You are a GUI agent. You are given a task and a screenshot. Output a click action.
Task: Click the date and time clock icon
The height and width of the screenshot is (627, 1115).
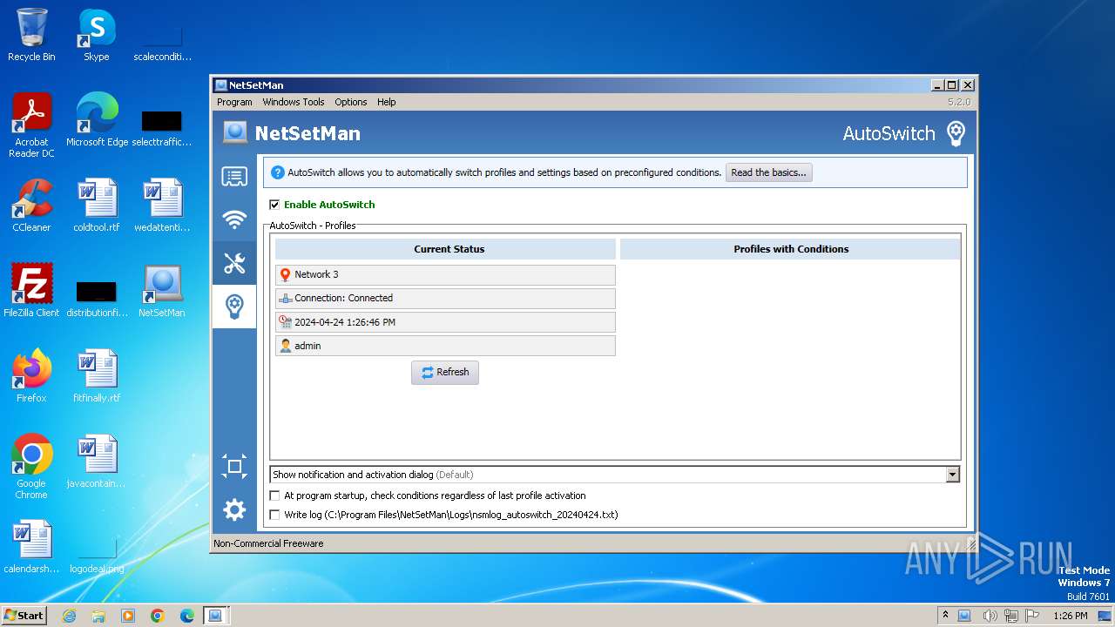[285, 322]
